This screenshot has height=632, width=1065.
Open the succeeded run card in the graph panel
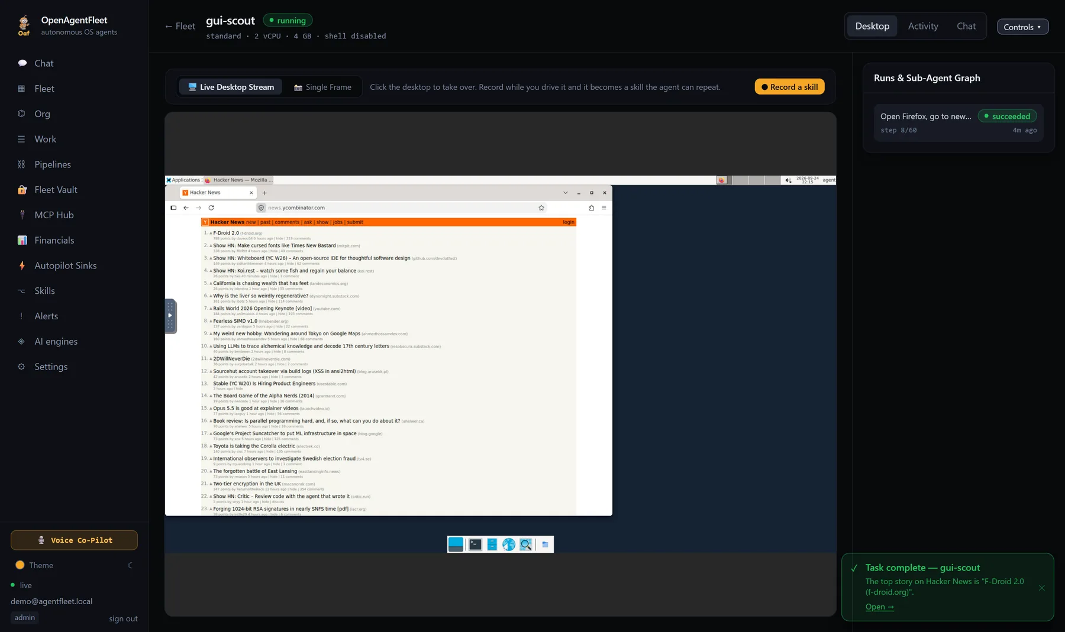point(958,122)
